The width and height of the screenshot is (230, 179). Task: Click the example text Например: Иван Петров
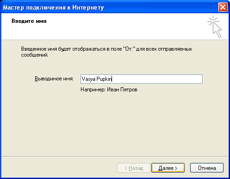tap(109, 89)
